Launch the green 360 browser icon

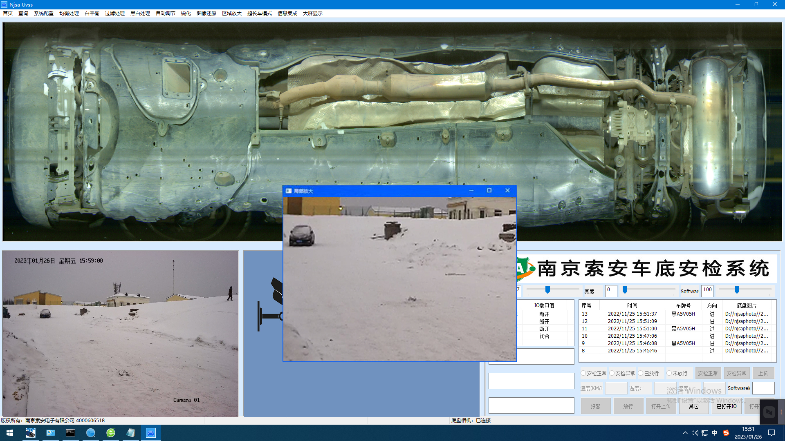[x=111, y=433]
